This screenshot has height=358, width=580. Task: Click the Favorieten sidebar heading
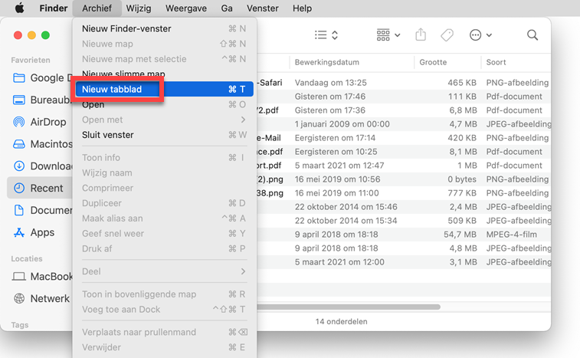pos(31,60)
